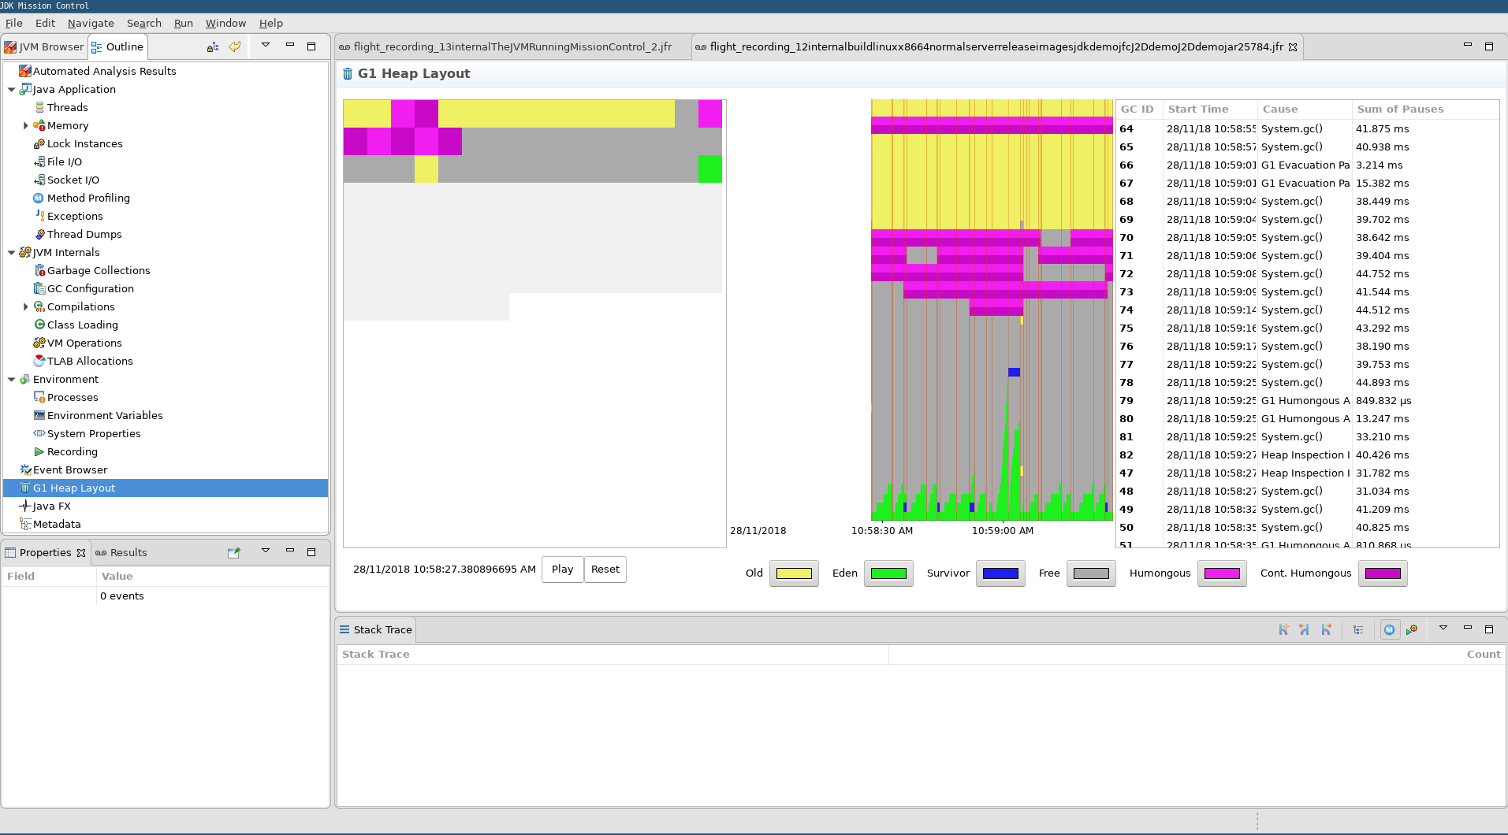This screenshot has height=835, width=1508.
Task: Switch to the JVM Browser tab
Action: pyautogui.click(x=44, y=46)
